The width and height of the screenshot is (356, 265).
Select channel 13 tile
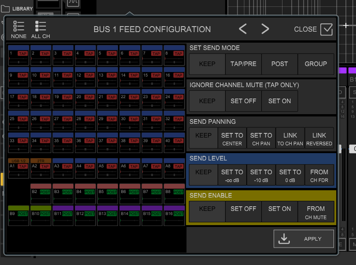[107, 77]
